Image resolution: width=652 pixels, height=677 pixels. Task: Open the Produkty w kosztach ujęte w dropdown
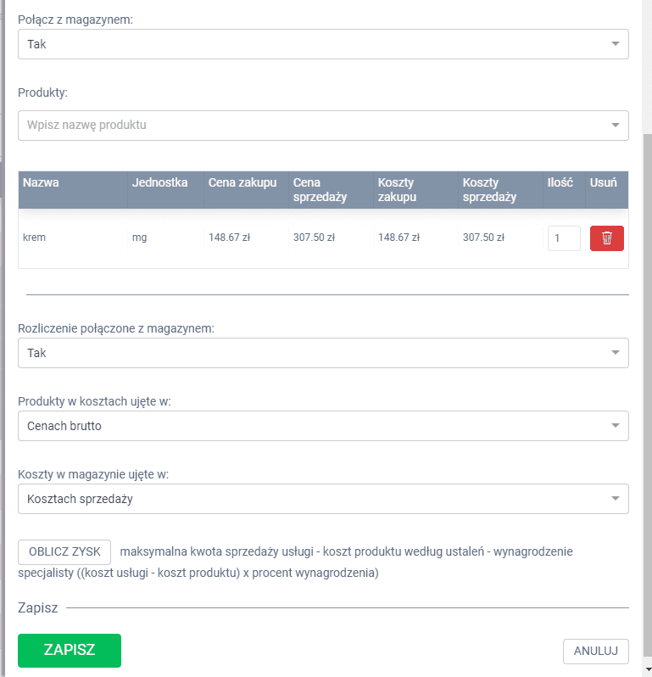point(323,426)
